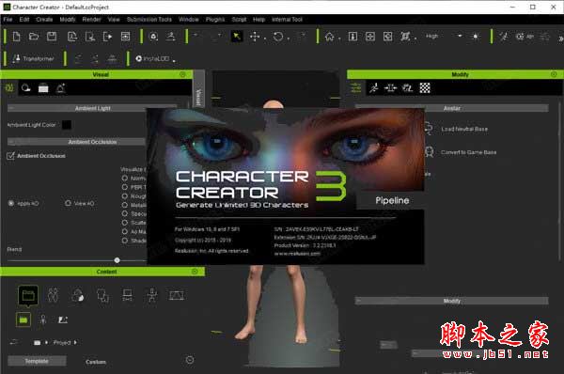This screenshot has height=374, width=564.
Task: Click the icon just left of the High quality setting
Action: pos(405,37)
